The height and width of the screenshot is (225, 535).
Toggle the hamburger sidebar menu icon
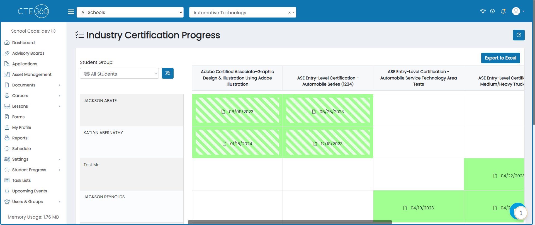coord(71,12)
